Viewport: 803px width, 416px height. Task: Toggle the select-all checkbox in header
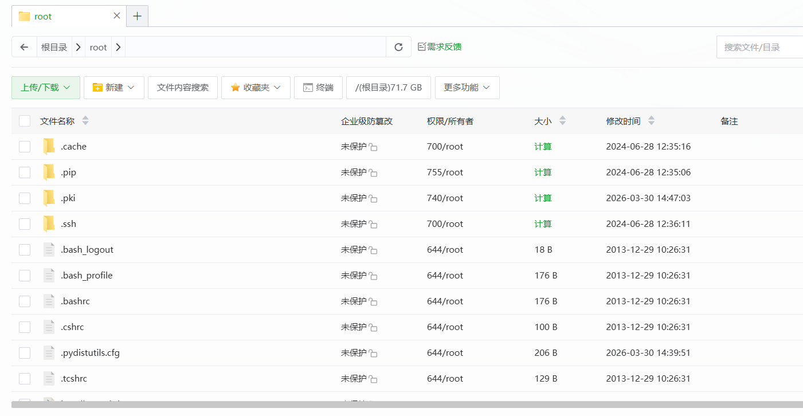click(x=25, y=121)
